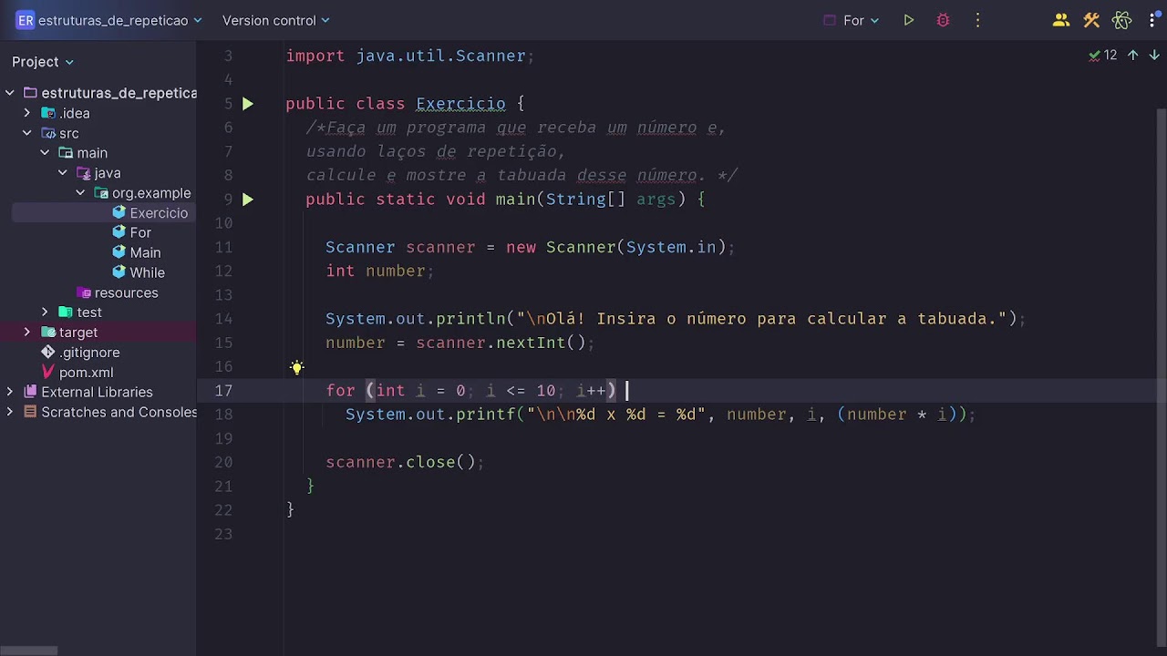
Task: Open the Project view selector dropdown
Action: coord(43,62)
